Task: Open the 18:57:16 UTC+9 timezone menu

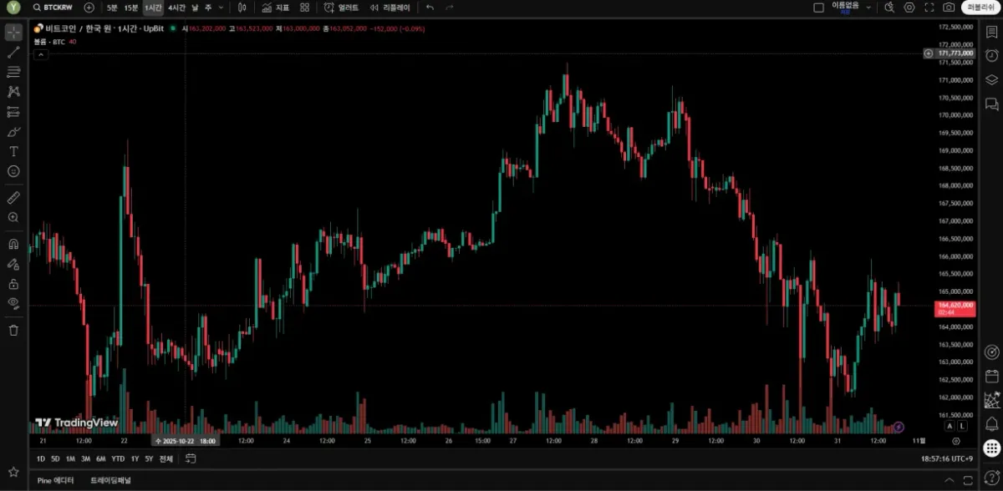Action: click(x=947, y=458)
